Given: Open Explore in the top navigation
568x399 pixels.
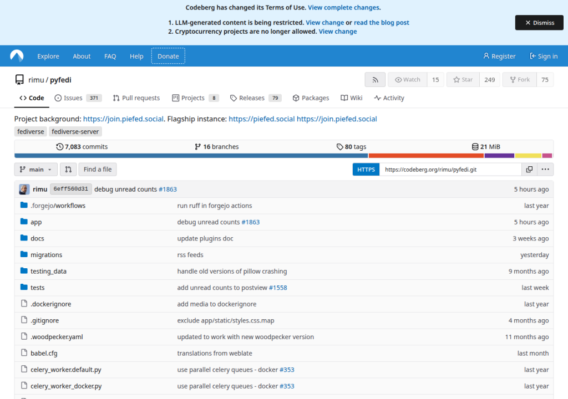Looking at the screenshot, I should [48, 56].
